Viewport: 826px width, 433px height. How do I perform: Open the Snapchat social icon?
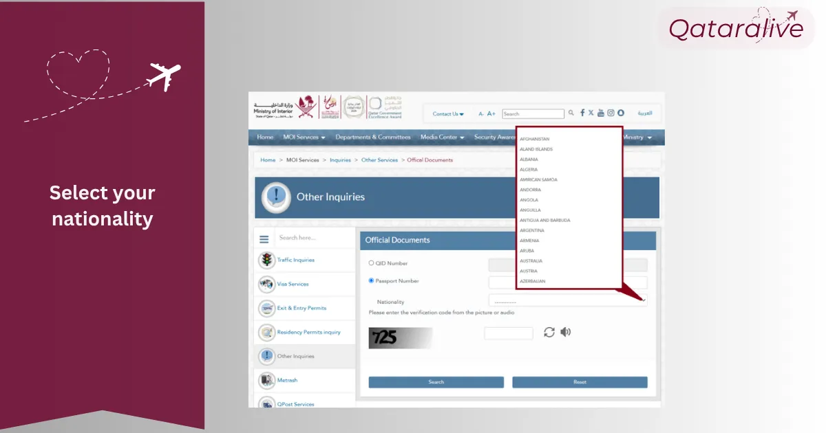click(x=620, y=113)
